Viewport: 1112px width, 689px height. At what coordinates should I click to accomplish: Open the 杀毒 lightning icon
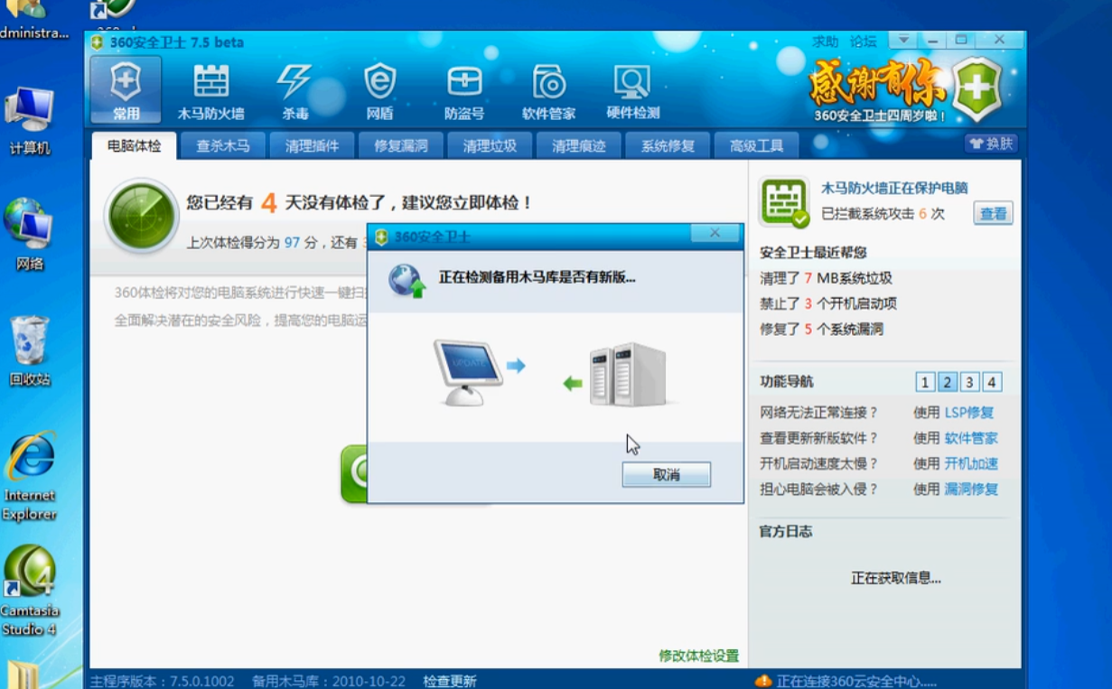pos(294,90)
